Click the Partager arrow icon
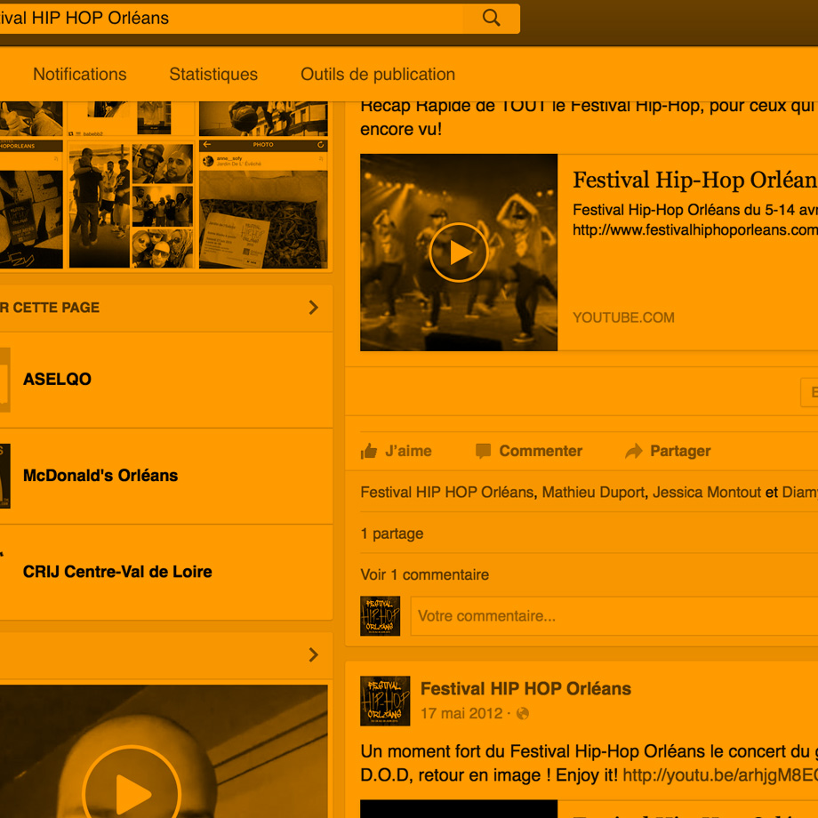The height and width of the screenshot is (818, 818). click(x=634, y=451)
